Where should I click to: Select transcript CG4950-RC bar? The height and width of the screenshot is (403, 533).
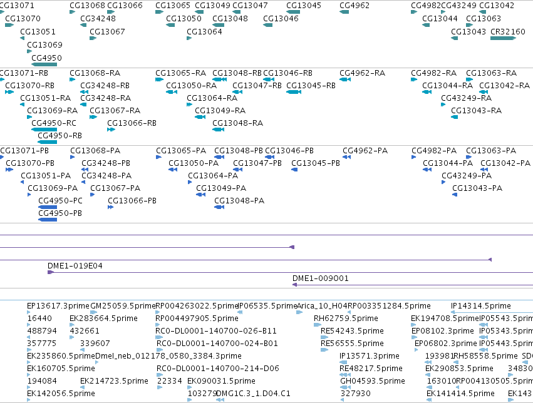click(44, 130)
